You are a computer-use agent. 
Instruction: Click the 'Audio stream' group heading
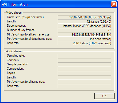[x=14, y=51]
